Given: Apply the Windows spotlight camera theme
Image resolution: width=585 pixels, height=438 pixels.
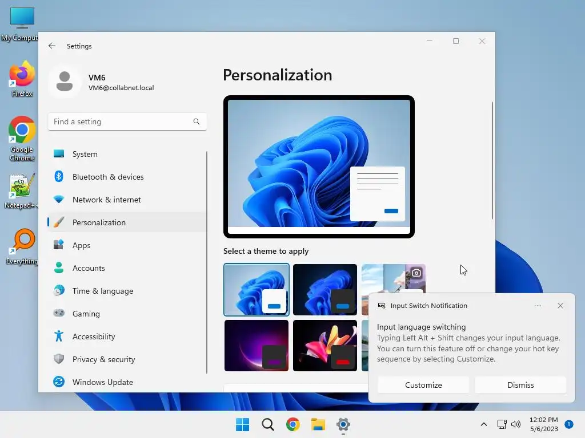Looking at the screenshot, I should [393, 279].
